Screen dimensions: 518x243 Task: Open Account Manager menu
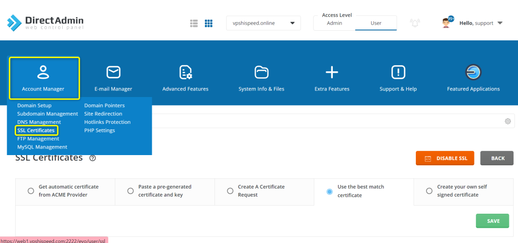[x=44, y=78]
